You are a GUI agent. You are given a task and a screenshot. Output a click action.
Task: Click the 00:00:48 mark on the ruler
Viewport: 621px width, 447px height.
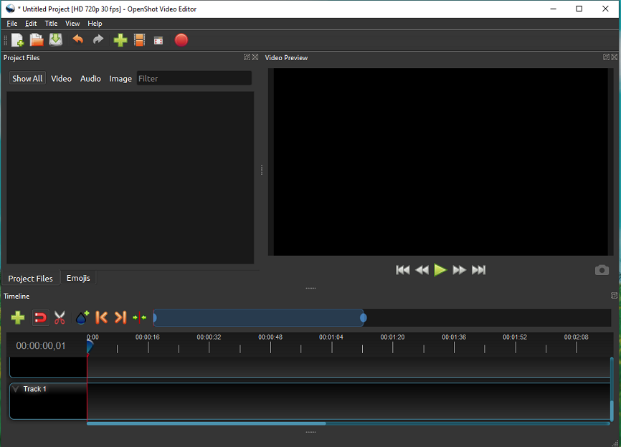pos(270,337)
